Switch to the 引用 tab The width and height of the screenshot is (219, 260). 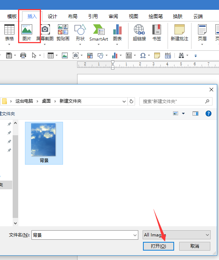click(93, 16)
